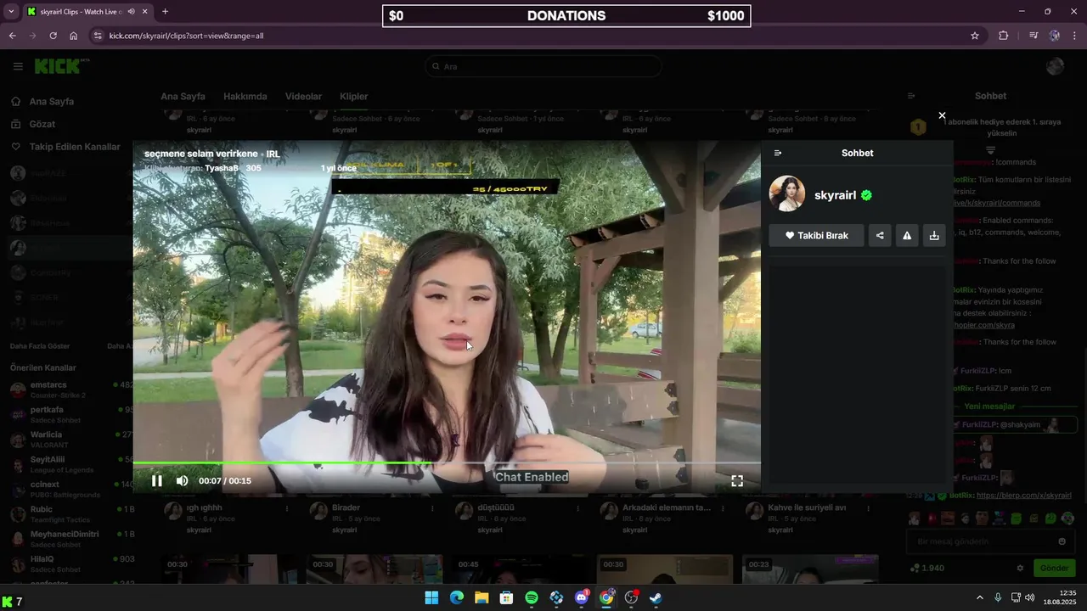Report the clip with warning triangle icon
The height and width of the screenshot is (611, 1087).
[907, 235]
